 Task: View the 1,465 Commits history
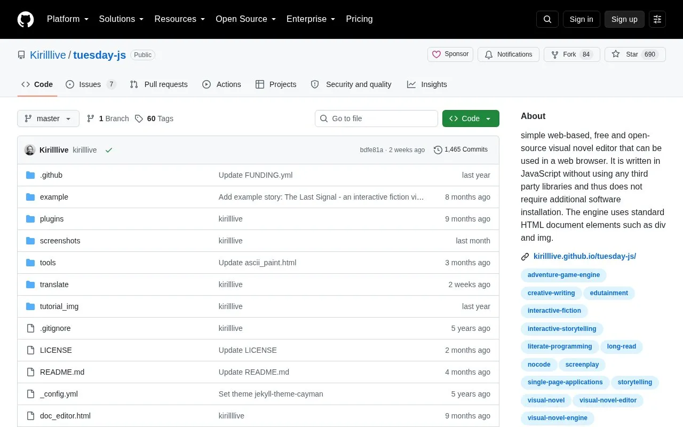click(460, 149)
